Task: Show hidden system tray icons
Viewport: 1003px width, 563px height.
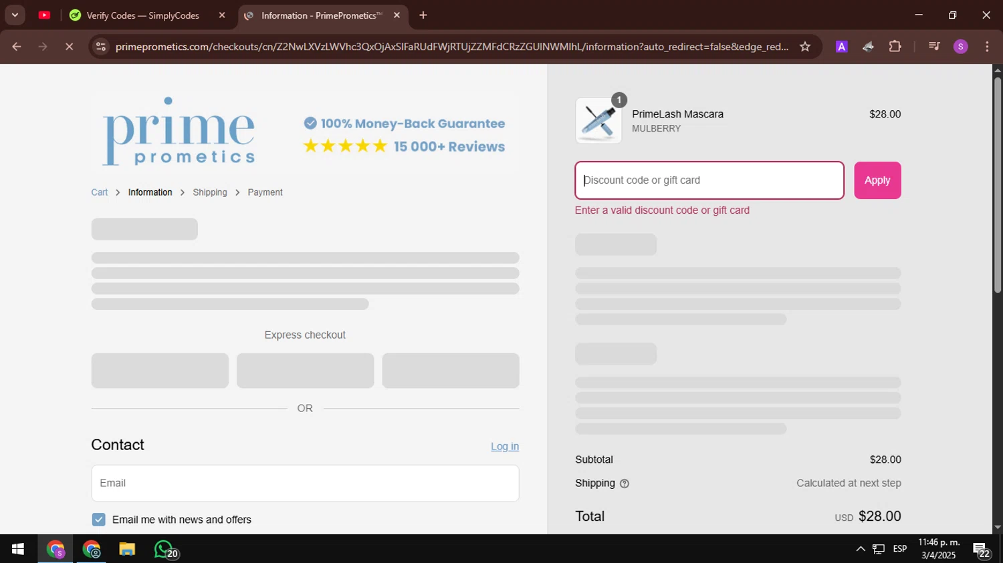Action: [861, 549]
